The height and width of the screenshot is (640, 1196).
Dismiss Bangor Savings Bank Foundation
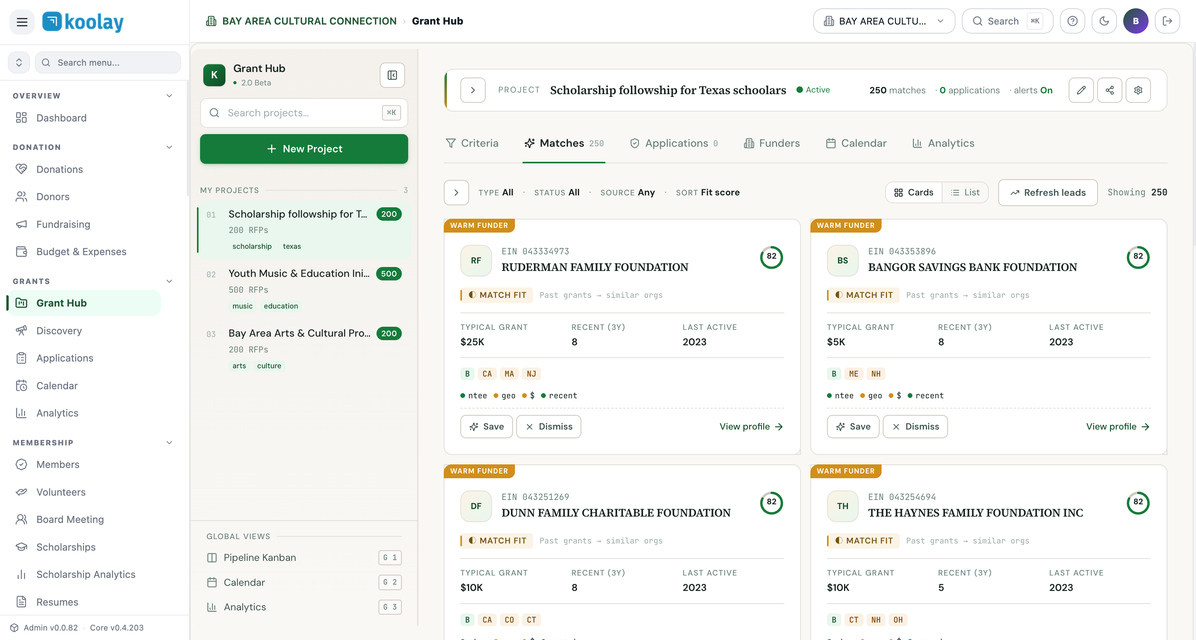tap(915, 426)
